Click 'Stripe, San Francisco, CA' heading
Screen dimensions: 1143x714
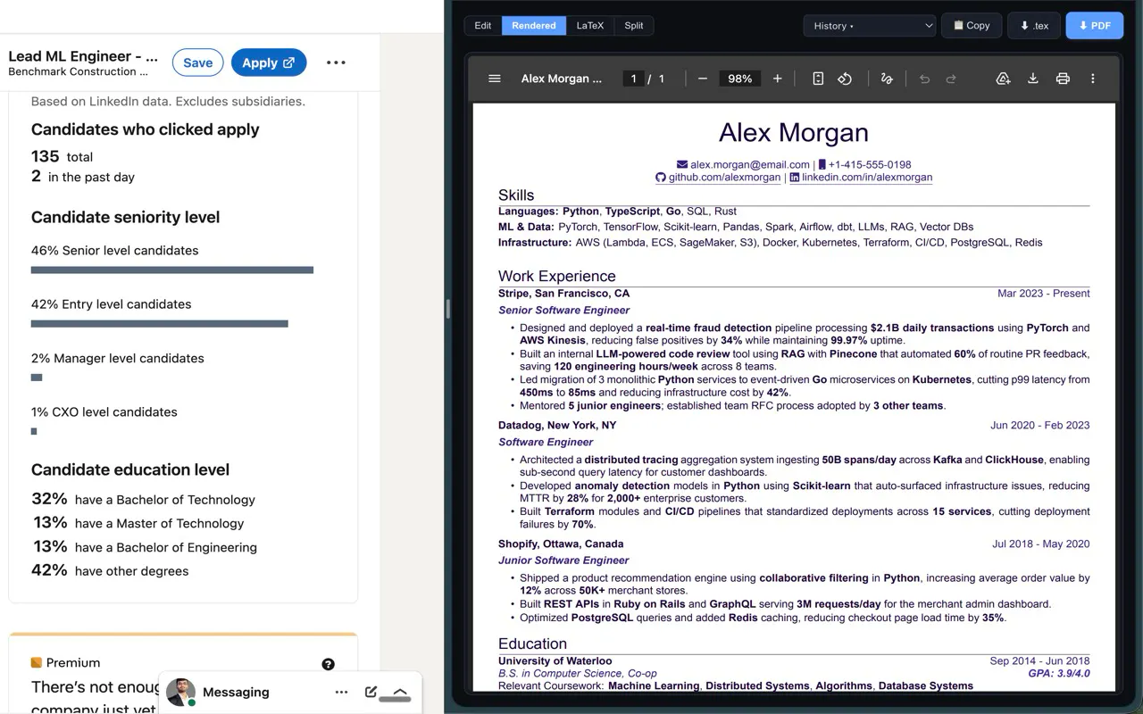coord(563,293)
